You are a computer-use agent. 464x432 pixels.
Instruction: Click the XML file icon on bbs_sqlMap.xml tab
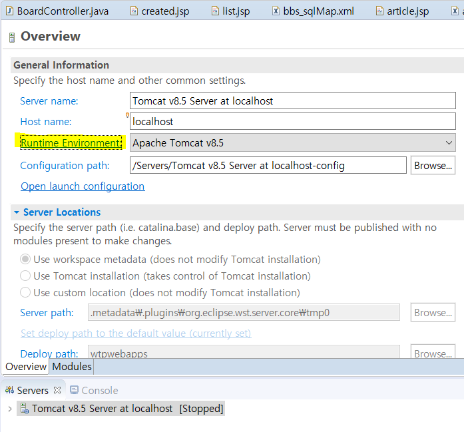click(x=276, y=11)
